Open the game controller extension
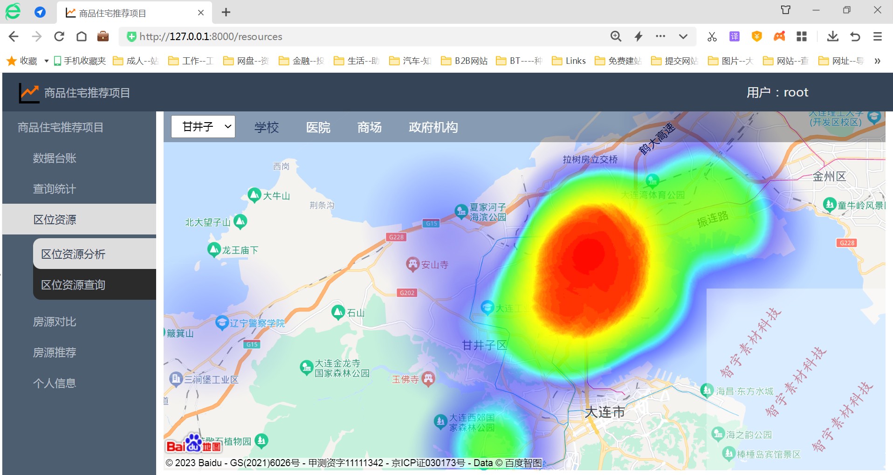Screen dimensions: 893x475 click(779, 36)
